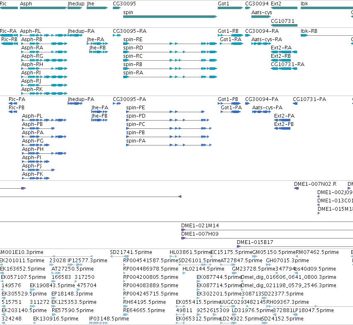Select EST SD21741.5prime
The image size is (353, 325).
(x=119, y=256)
